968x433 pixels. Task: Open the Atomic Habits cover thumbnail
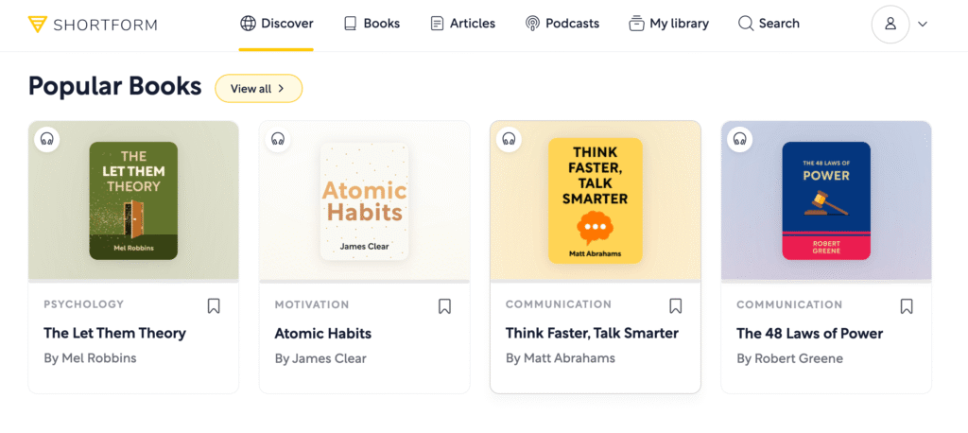(x=364, y=201)
